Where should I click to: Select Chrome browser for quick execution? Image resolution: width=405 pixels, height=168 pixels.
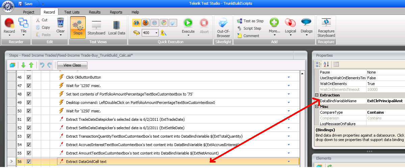pos(163,23)
